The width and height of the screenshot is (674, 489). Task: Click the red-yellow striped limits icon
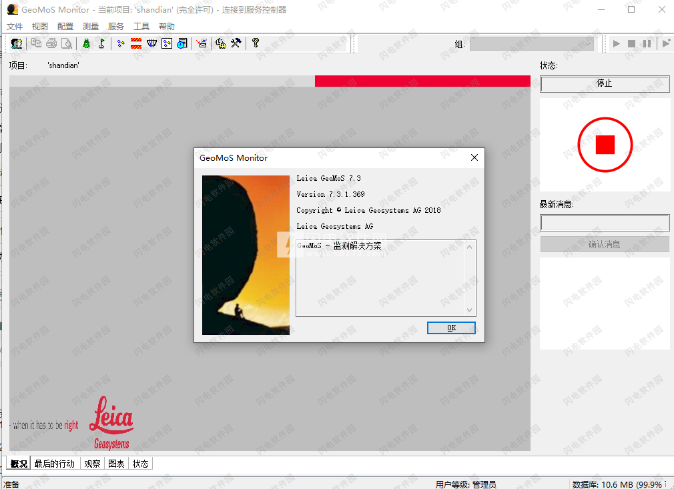click(x=136, y=43)
